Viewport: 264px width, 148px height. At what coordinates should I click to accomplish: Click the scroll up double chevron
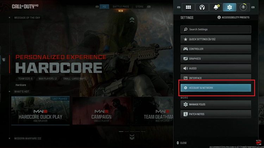[x=132, y=20]
